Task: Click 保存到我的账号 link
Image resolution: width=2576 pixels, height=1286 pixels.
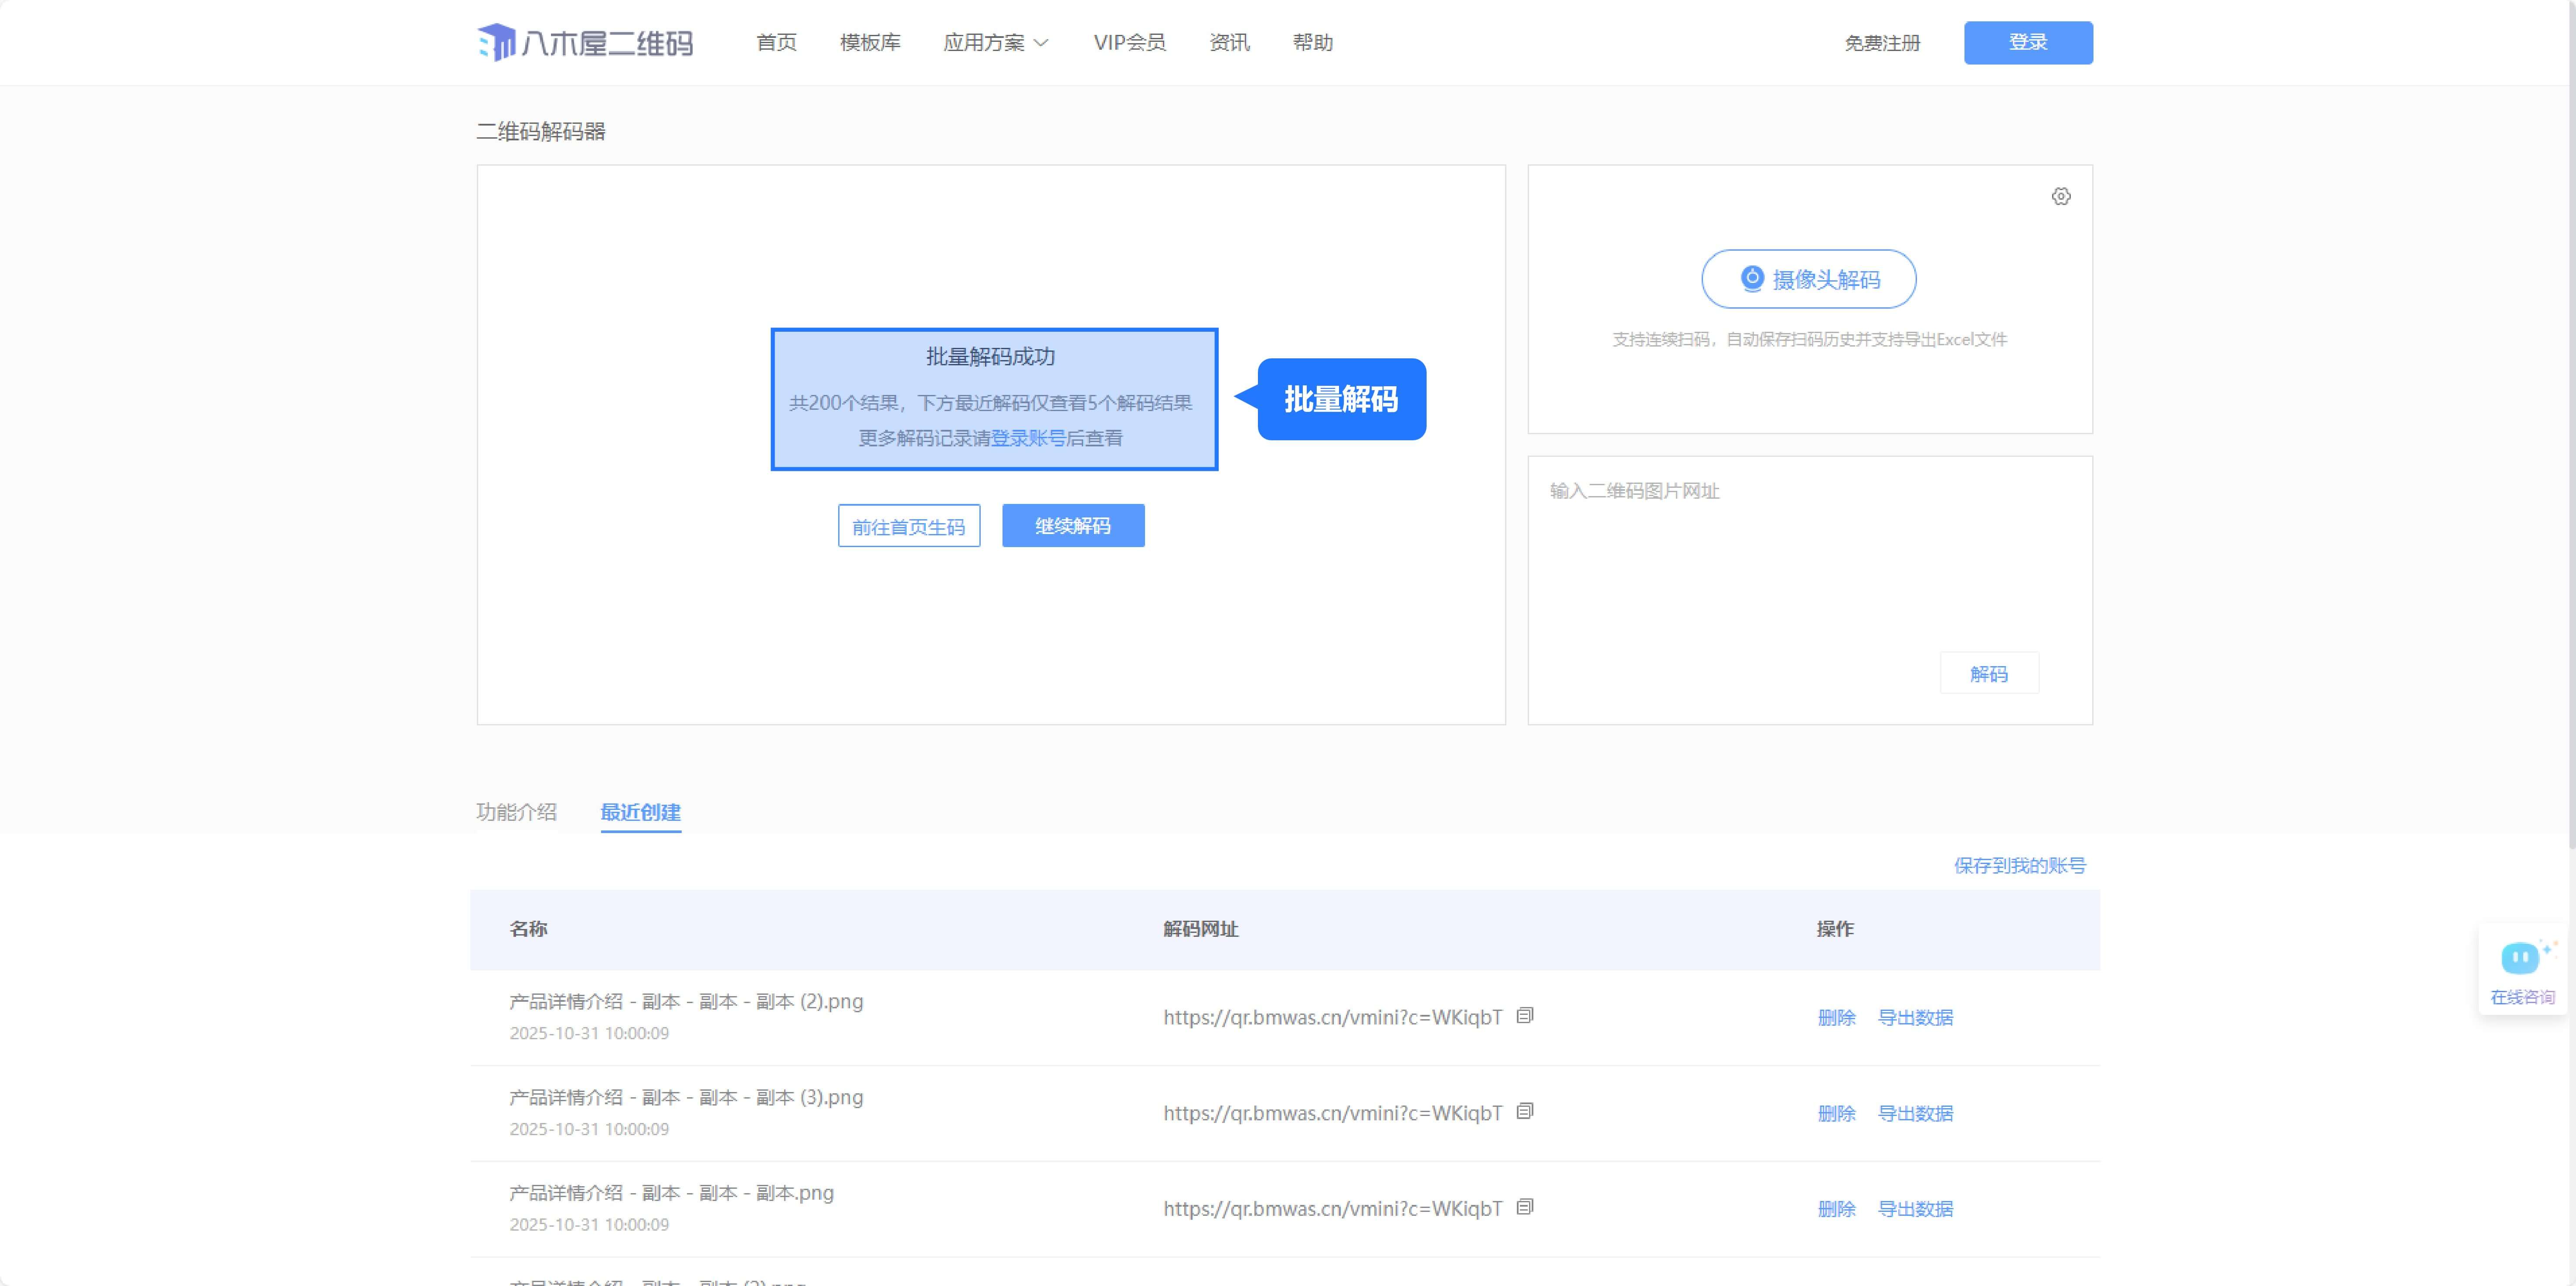Action: [2019, 865]
